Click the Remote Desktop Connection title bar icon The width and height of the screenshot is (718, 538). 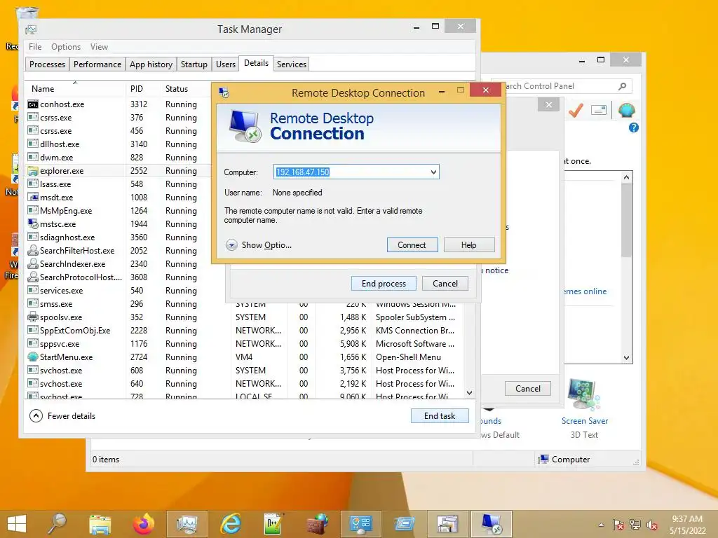224,93
